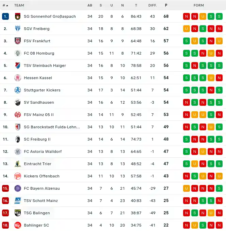Open the SV Sandhausen badge
This screenshot has height=231, width=226.
pyautogui.click(x=18, y=102)
